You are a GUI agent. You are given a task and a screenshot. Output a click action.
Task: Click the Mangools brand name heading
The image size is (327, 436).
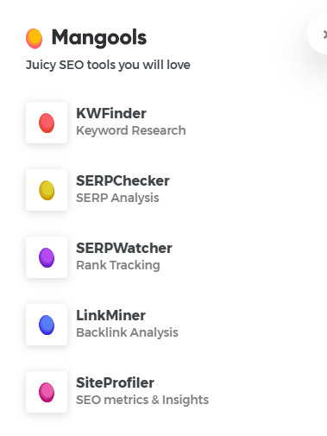pos(99,38)
